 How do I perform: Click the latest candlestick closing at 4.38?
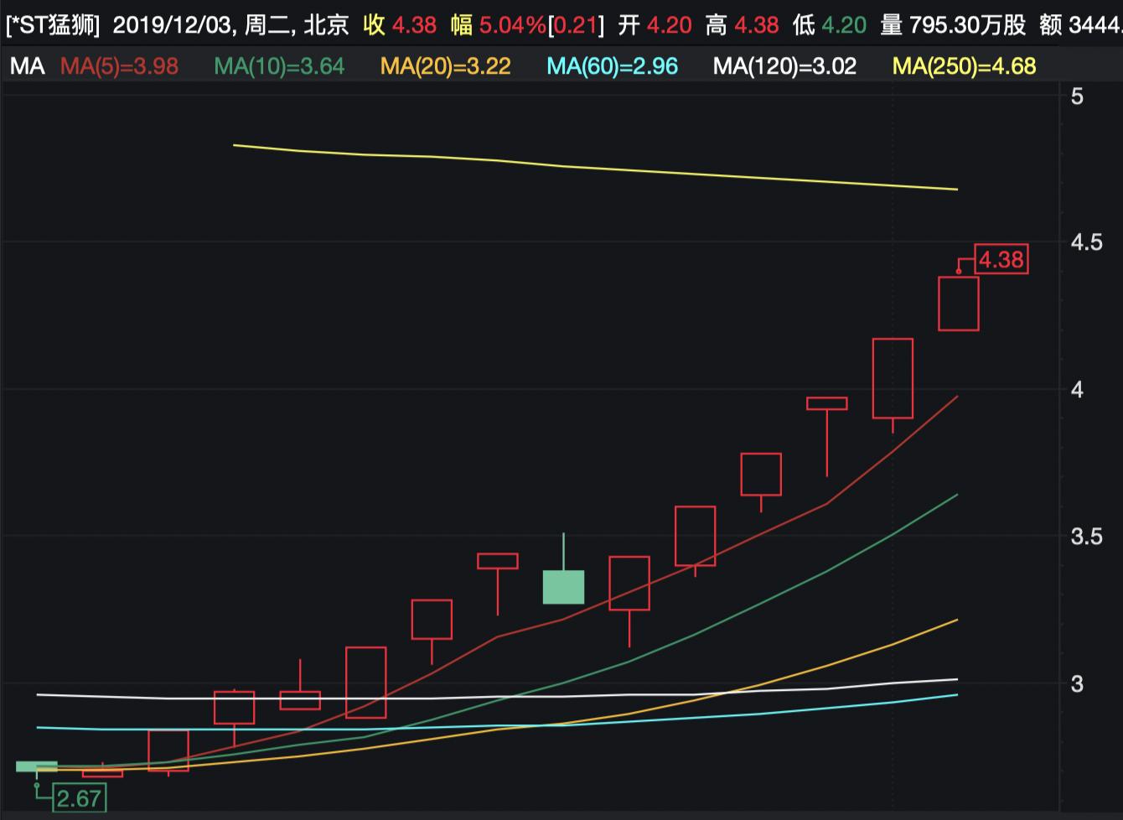click(x=959, y=304)
